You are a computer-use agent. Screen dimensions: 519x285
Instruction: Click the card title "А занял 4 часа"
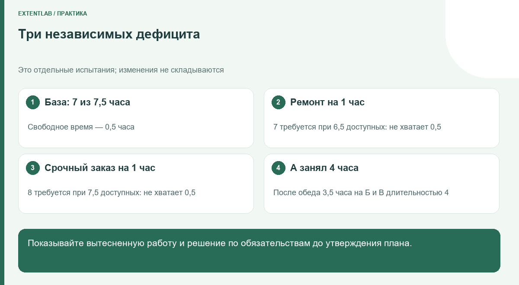click(x=324, y=168)
